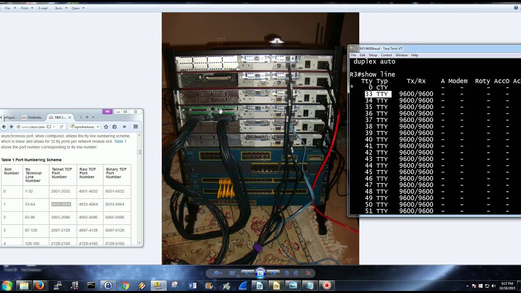This screenshot has width=521, height=293.
Task: Open the File menu in Photo Viewer
Action: point(10,8)
